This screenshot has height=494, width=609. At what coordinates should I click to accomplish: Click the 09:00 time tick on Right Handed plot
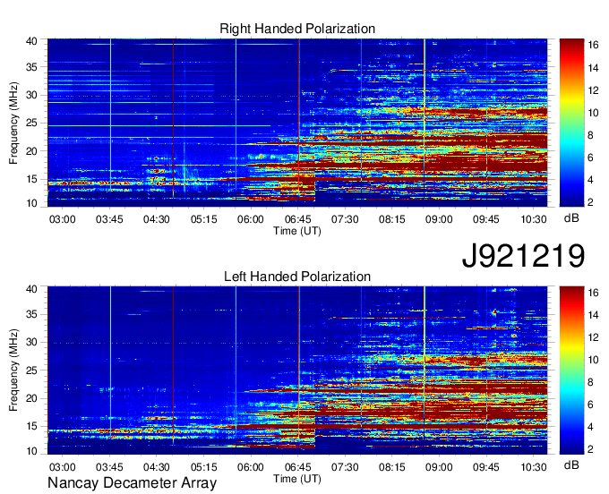click(439, 219)
